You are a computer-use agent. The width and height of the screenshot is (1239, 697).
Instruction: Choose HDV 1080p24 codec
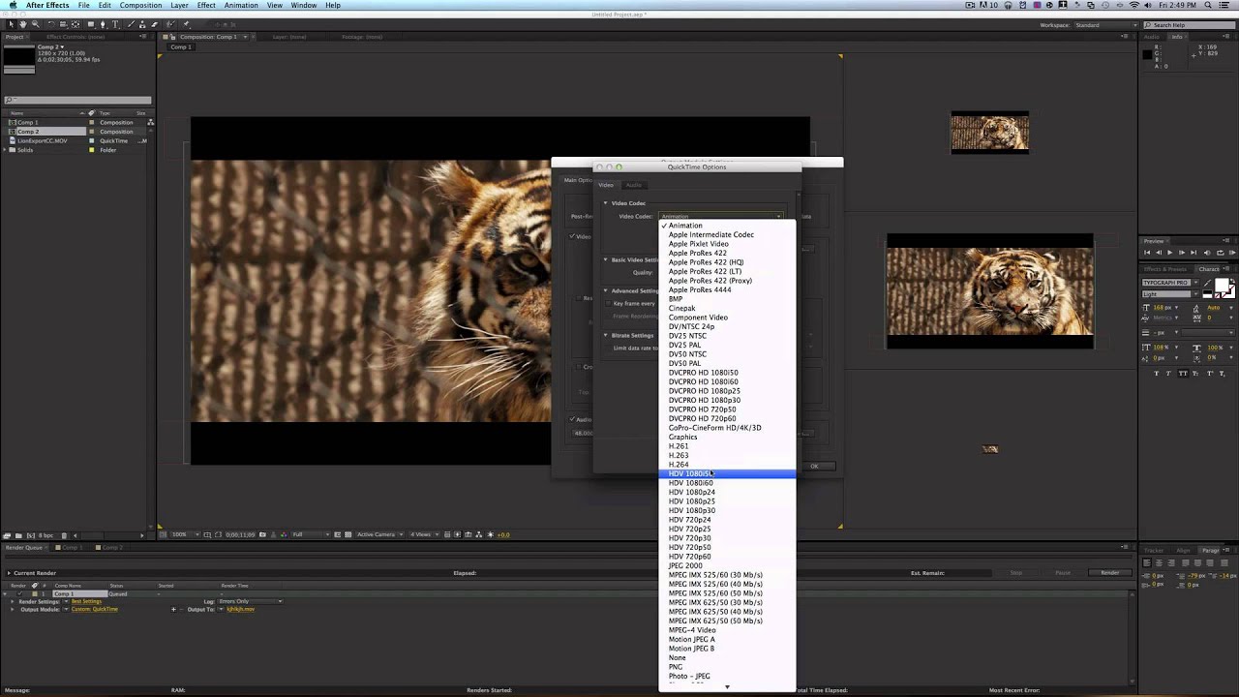pyautogui.click(x=691, y=492)
